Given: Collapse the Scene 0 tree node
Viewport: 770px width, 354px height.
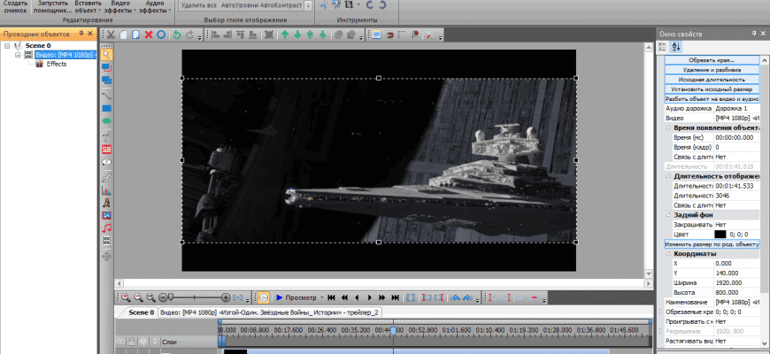Looking at the screenshot, I should [7, 46].
